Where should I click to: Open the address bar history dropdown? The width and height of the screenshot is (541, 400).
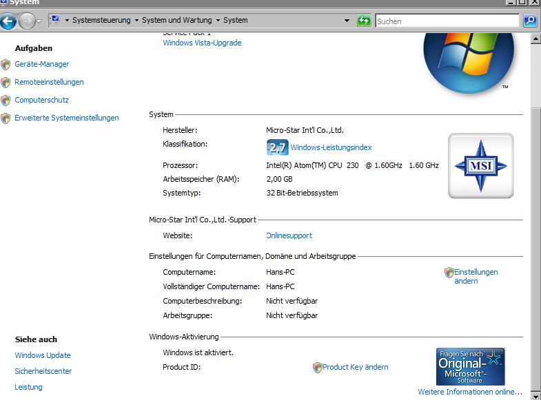(x=347, y=21)
